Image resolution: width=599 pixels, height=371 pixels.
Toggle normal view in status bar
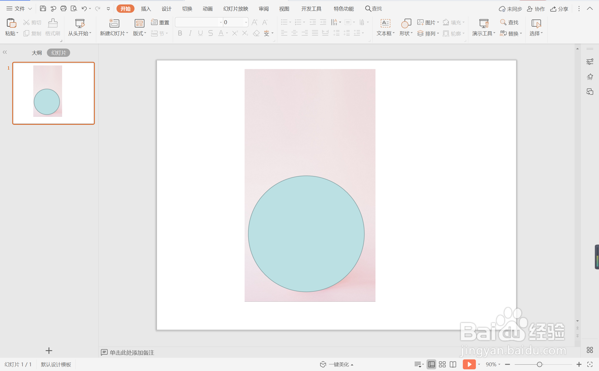pos(431,364)
